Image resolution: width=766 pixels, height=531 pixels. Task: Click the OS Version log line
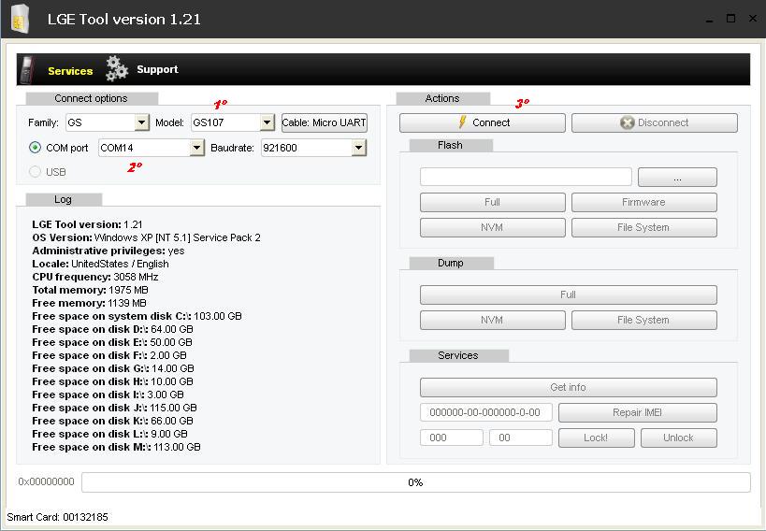(147, 237)
